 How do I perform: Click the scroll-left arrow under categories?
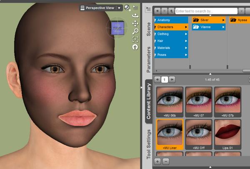(156, 71)
